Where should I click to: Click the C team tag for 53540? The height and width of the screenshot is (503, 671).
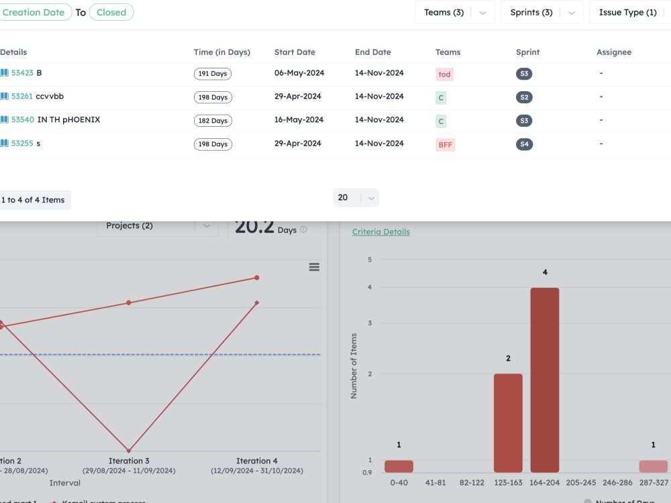pos(441,121)
